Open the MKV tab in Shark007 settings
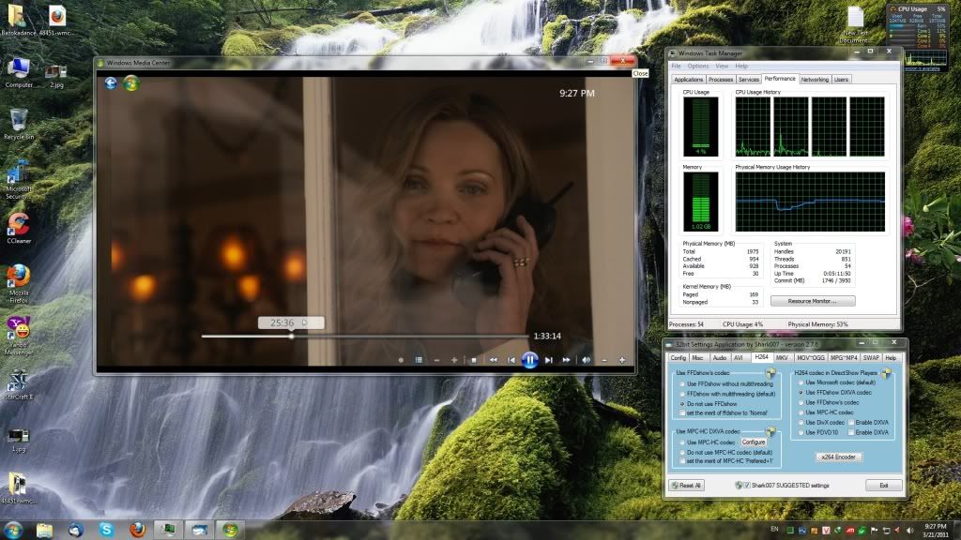The height and width of the screenshot is (540, 961). coord(782,357)
